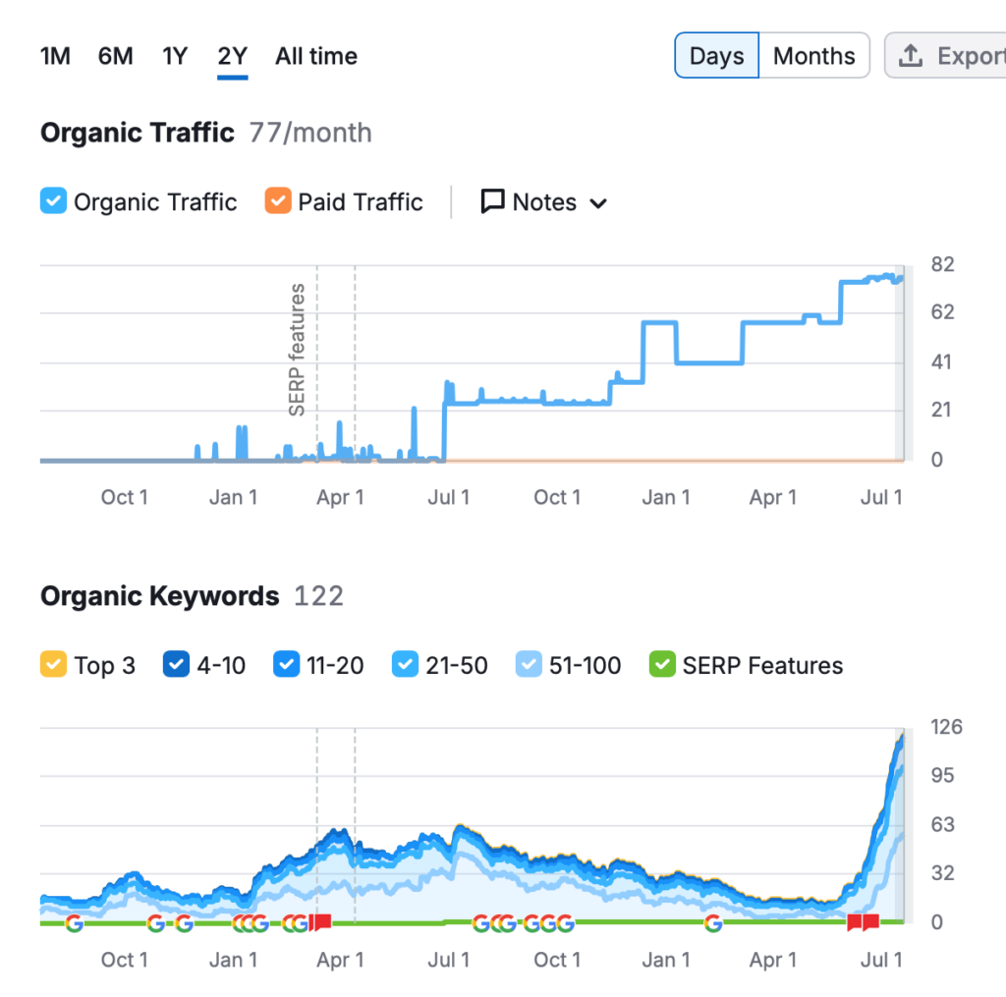The height and width of the screenshot is (997, 1006).
Task: Select the 1Y time range
Action: coord(174,56)
